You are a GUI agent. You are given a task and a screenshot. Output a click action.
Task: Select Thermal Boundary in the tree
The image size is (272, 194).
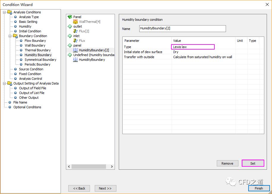37,50
